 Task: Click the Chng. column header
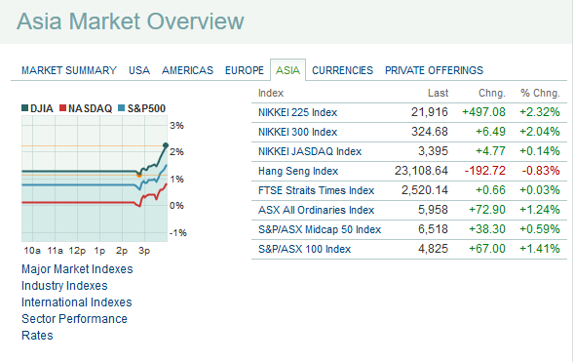click(x=492, y=93)
